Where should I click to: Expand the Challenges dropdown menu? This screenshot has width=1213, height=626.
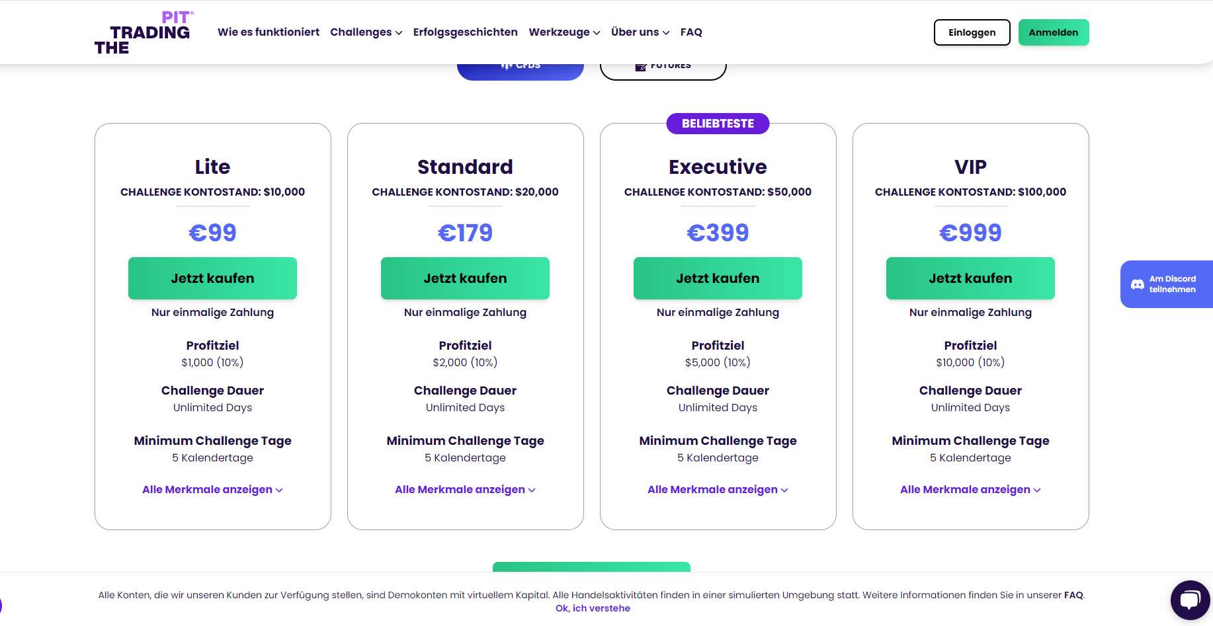click(x=366, y=32)
